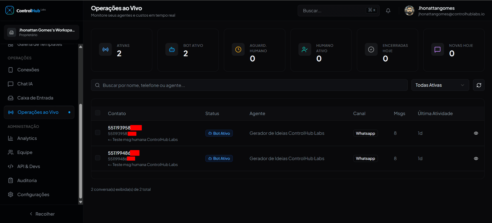
Task: Click the workspace building icon
Action: (x=12, y=32)
